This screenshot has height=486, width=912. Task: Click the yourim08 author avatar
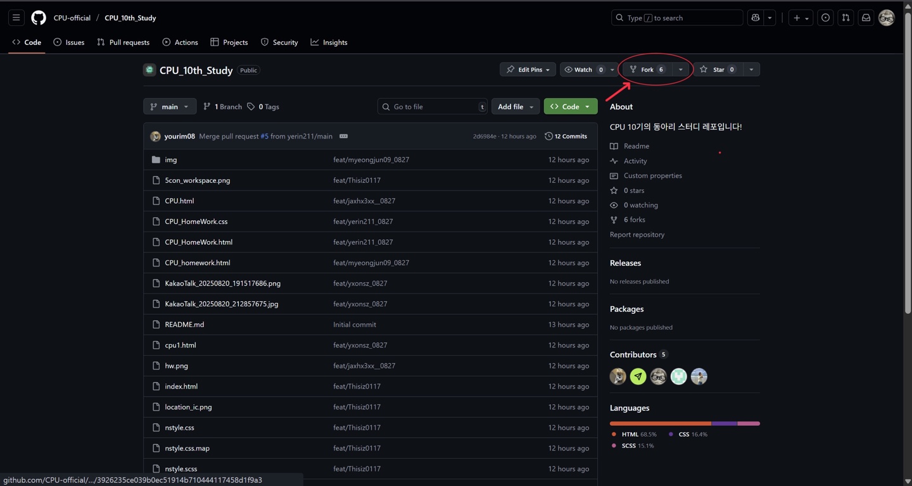click(x=155, y=136)
